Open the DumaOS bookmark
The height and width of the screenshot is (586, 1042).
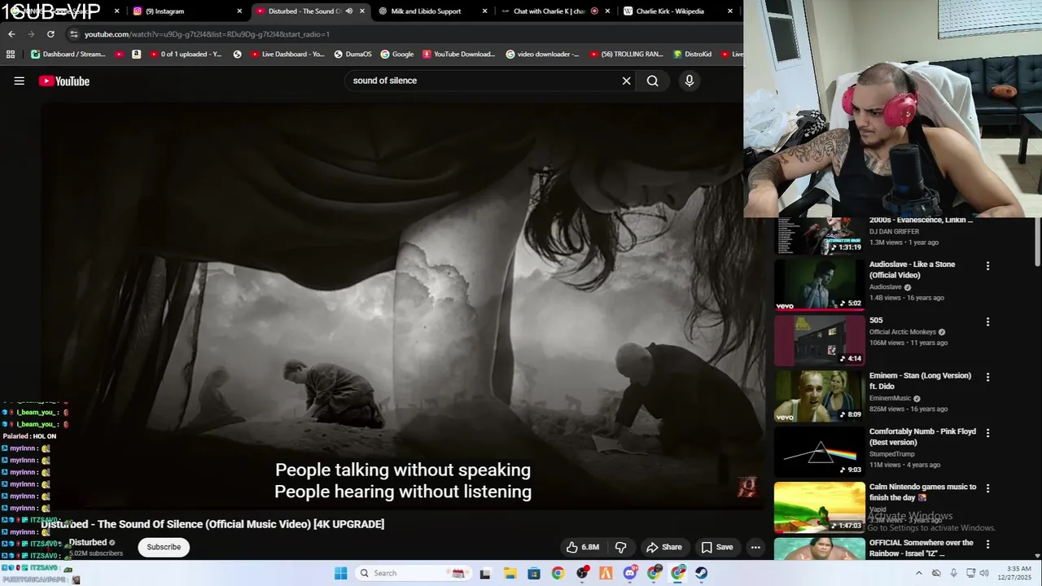pos(352,55)
